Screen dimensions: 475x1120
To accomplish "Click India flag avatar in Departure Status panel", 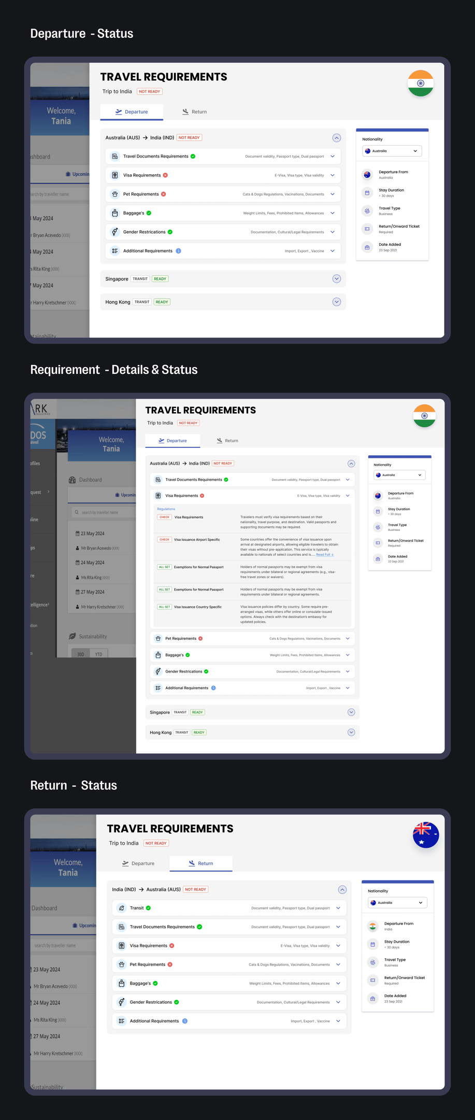I will coord(421,83).
